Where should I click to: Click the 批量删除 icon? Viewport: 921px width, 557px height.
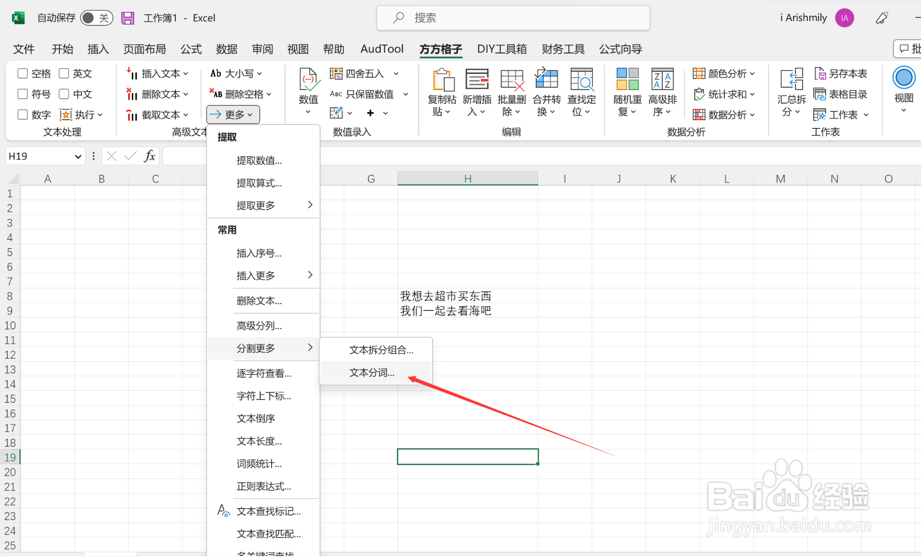[512, 80]
